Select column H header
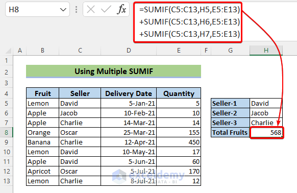 tap(266, 51)
